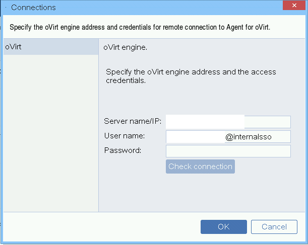Click the small icon left of the Connections title
This screenshot has height=245, width=308.
[5, 8]
